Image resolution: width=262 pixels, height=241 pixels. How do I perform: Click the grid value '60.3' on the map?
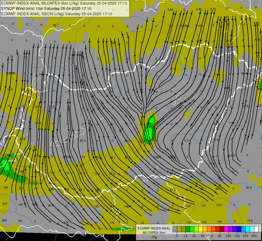pyautogui.click(x=249, y=188)
